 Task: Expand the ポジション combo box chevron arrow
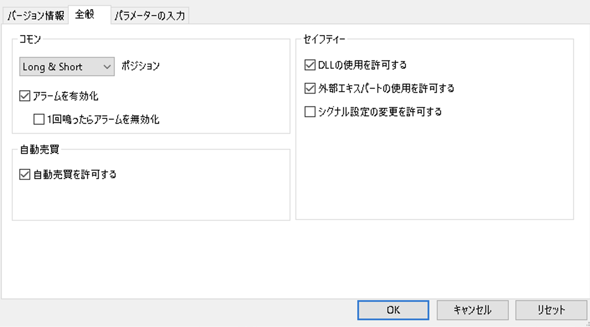point(107,67)
